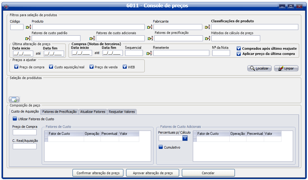
Task: Switch to Fatores de Precificação tab
Action: [x=59, y=112]
